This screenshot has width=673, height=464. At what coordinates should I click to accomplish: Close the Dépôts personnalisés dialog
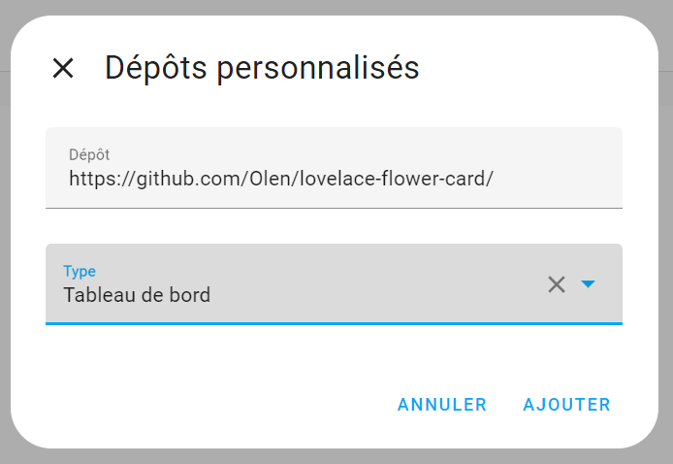click(63, 68)
